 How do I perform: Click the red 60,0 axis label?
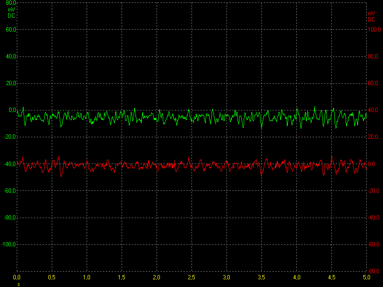pos(373,83)
